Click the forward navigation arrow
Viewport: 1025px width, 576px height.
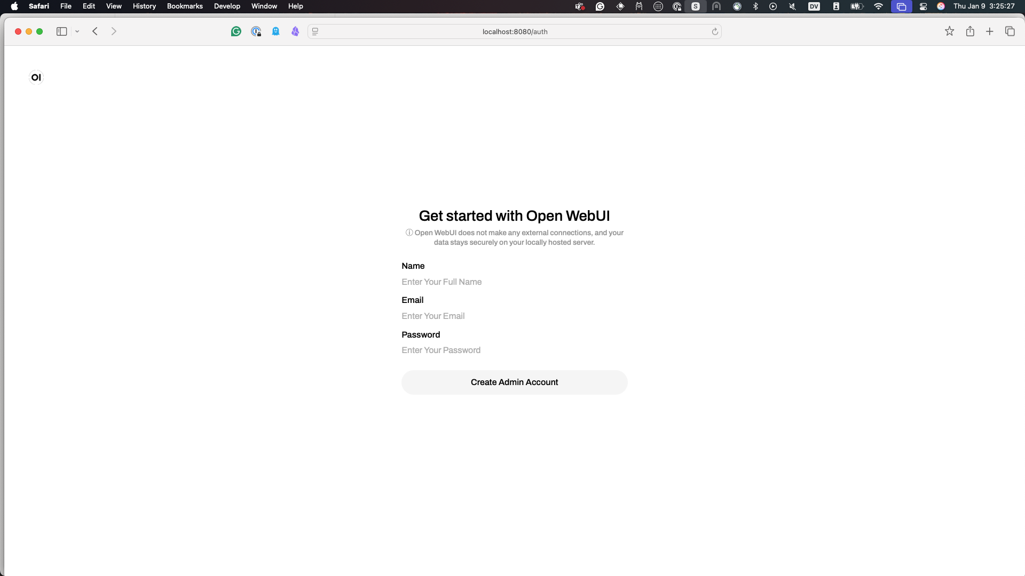(x=114, y=31)
